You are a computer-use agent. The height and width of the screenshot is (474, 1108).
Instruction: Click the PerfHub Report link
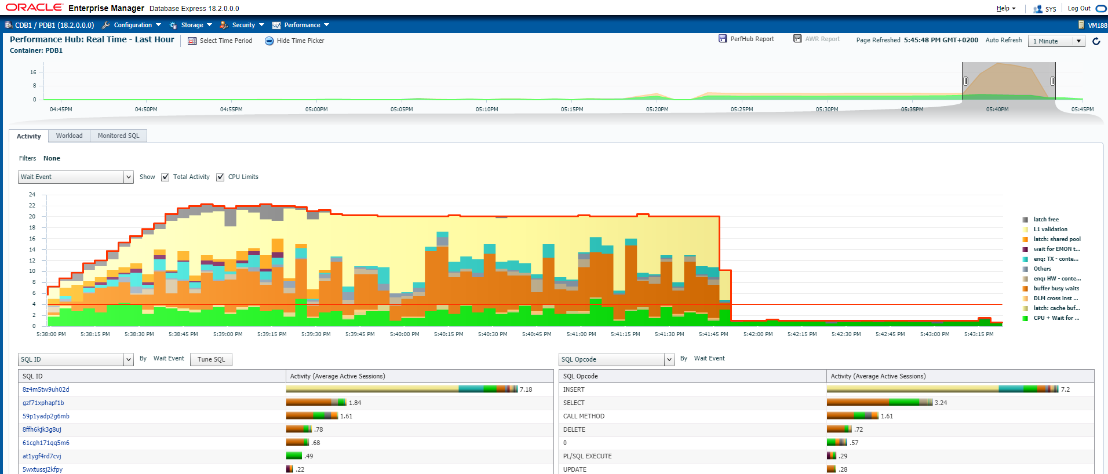point(752,39)
